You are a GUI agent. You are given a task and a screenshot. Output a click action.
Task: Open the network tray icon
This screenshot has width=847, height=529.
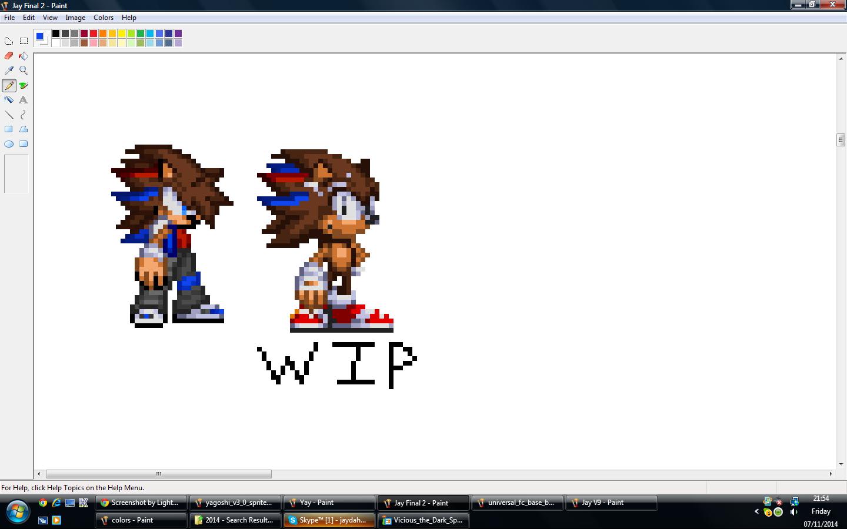pyautogui.click(x=794, y=501)
